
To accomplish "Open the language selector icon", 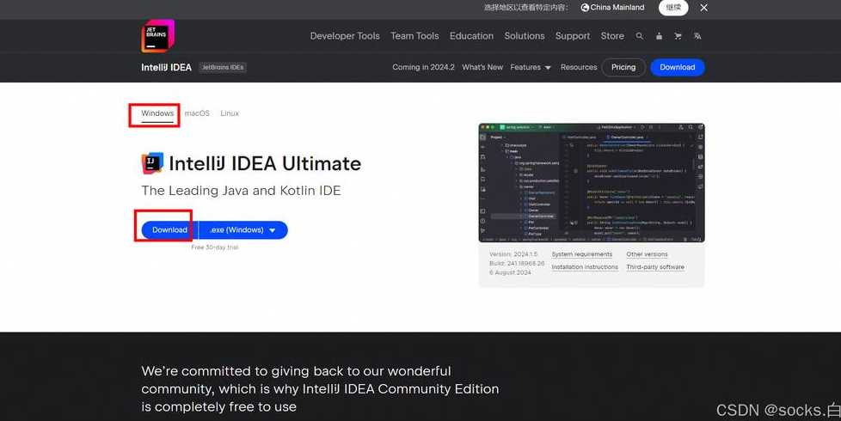I will [x=697, y=36].
